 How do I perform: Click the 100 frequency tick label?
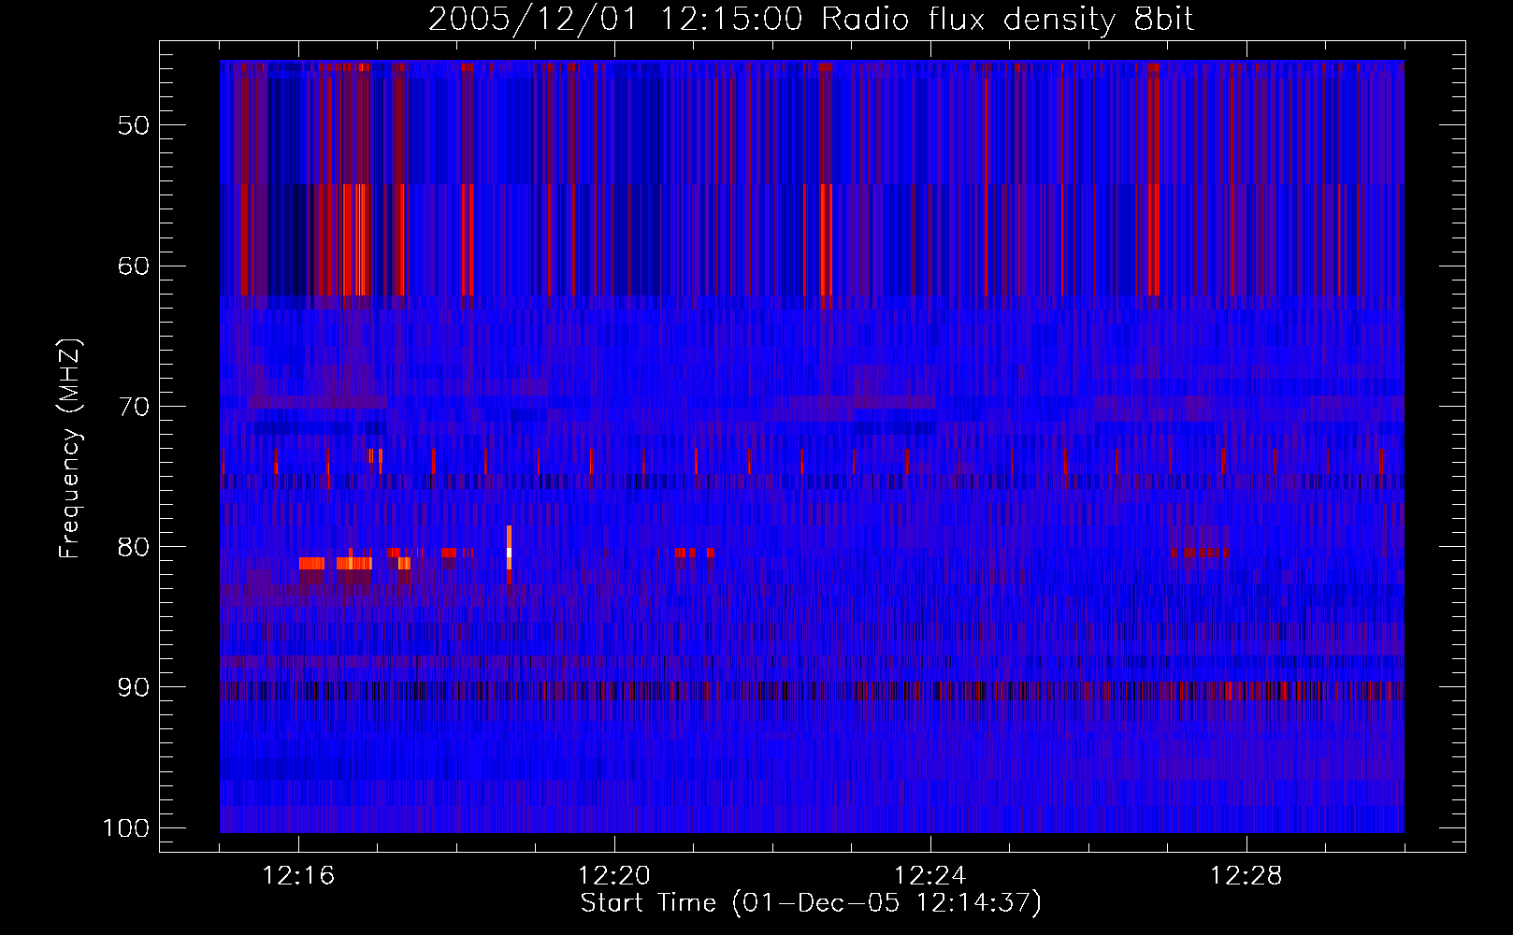coord(127,828)
